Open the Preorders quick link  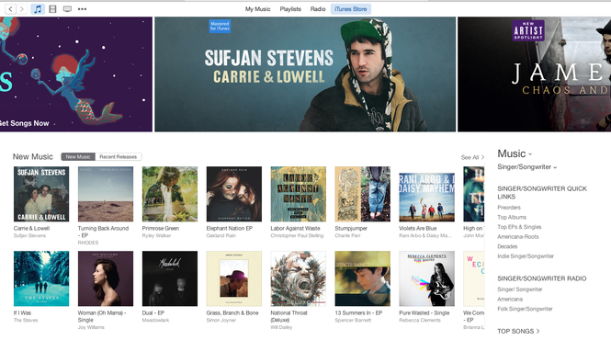(x=509, y=208)
